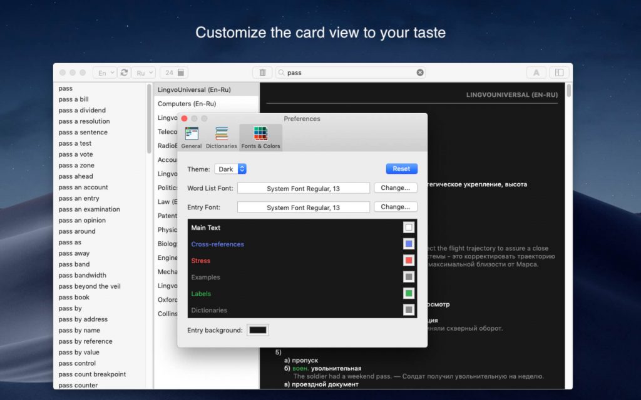This screenshot has height=400, width=641.
Task: Click the Cross-references blue color swatch
Action: [x=409, y=244]
